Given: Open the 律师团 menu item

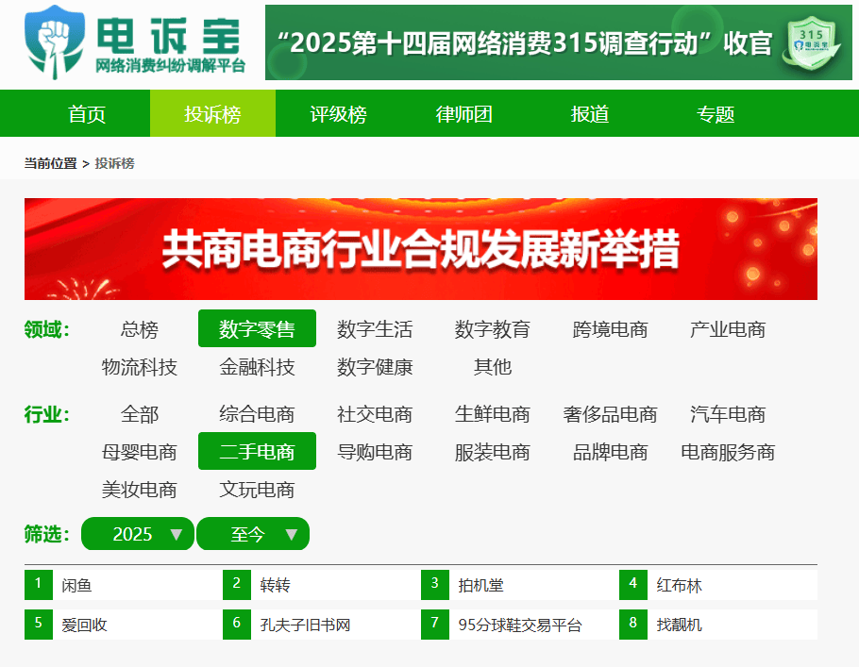Looking at the screenshot, I should (x=463, y=114).
